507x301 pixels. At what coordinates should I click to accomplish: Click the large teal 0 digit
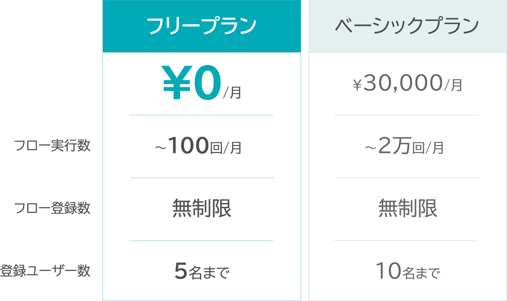[207, 83]
